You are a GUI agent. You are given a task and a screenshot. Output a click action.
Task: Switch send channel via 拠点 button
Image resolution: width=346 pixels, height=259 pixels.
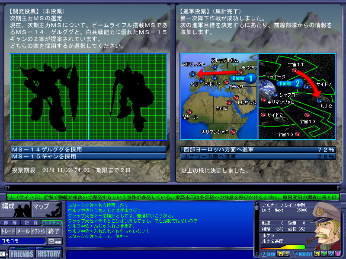point(283,254)
